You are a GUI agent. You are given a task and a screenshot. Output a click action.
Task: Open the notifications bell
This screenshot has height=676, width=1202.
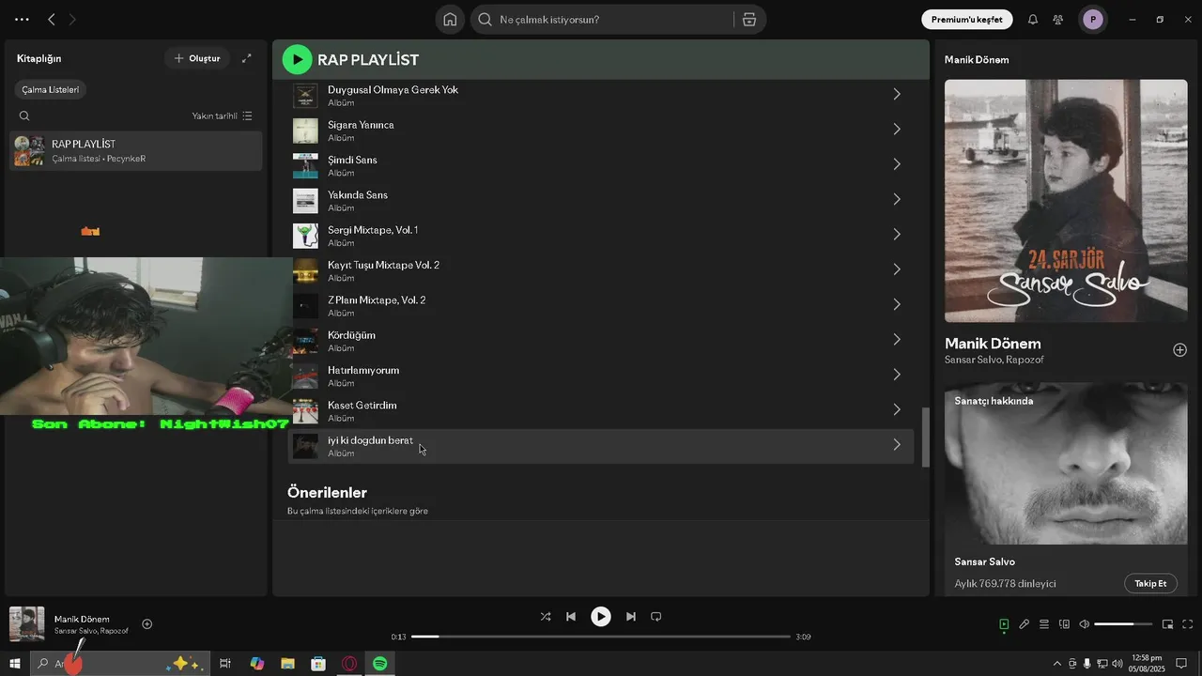[1033, 20]
